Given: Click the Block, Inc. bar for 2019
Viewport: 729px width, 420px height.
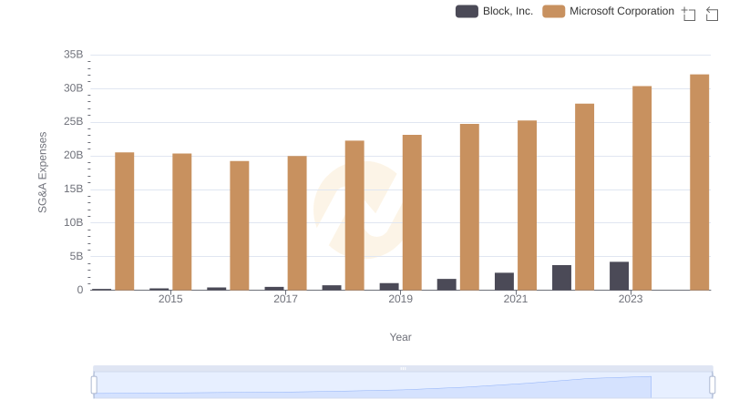Looking at the screenshot, I should 389,287.
